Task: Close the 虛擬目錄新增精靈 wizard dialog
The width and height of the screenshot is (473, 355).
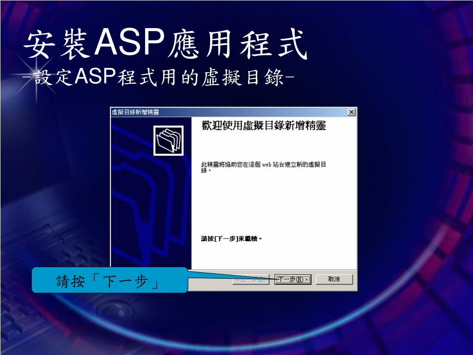Action: coord(351,112)
